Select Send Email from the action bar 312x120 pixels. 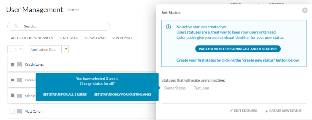click(69, 38)
